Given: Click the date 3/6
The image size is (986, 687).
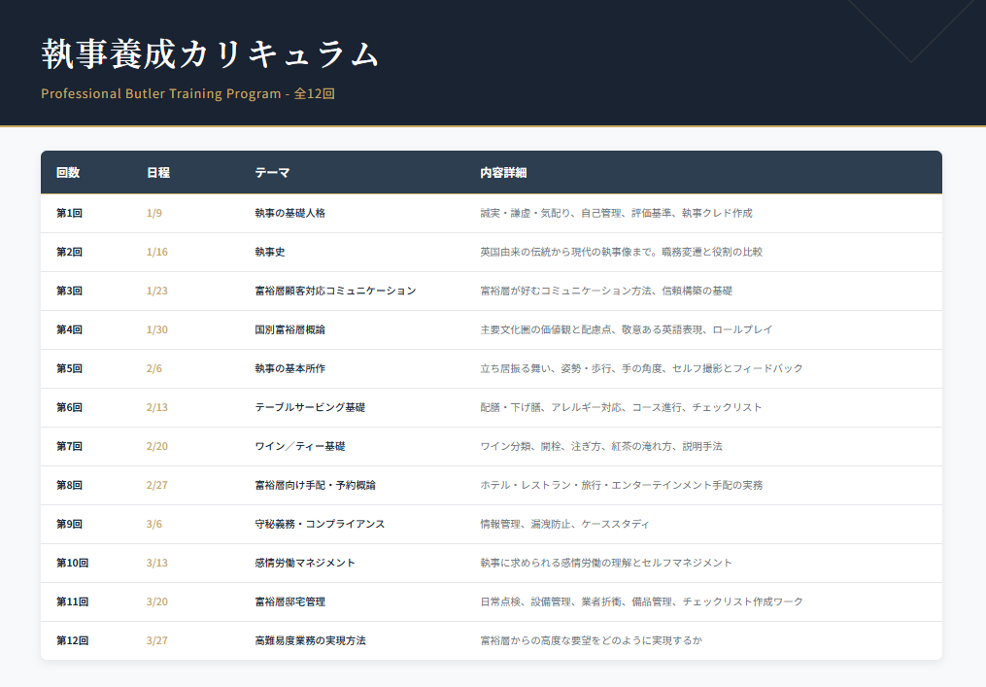Looking at the screenshot, I should click(154, 524).
